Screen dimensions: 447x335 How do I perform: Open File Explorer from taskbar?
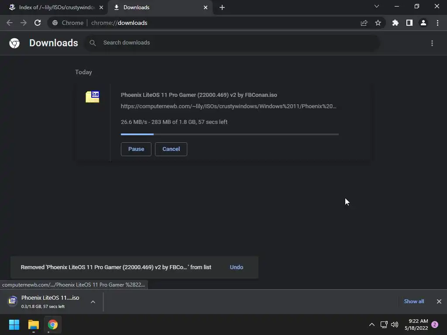click(34, 325)
